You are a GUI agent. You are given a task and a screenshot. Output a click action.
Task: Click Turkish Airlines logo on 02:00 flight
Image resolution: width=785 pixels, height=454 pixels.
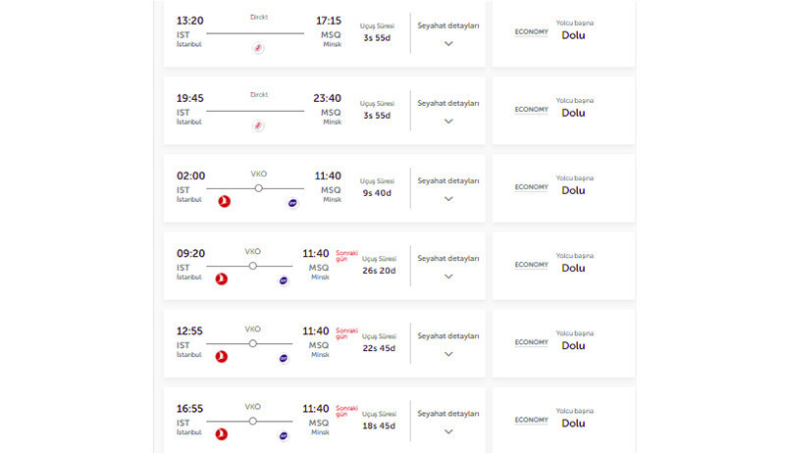tap(225, 201)
